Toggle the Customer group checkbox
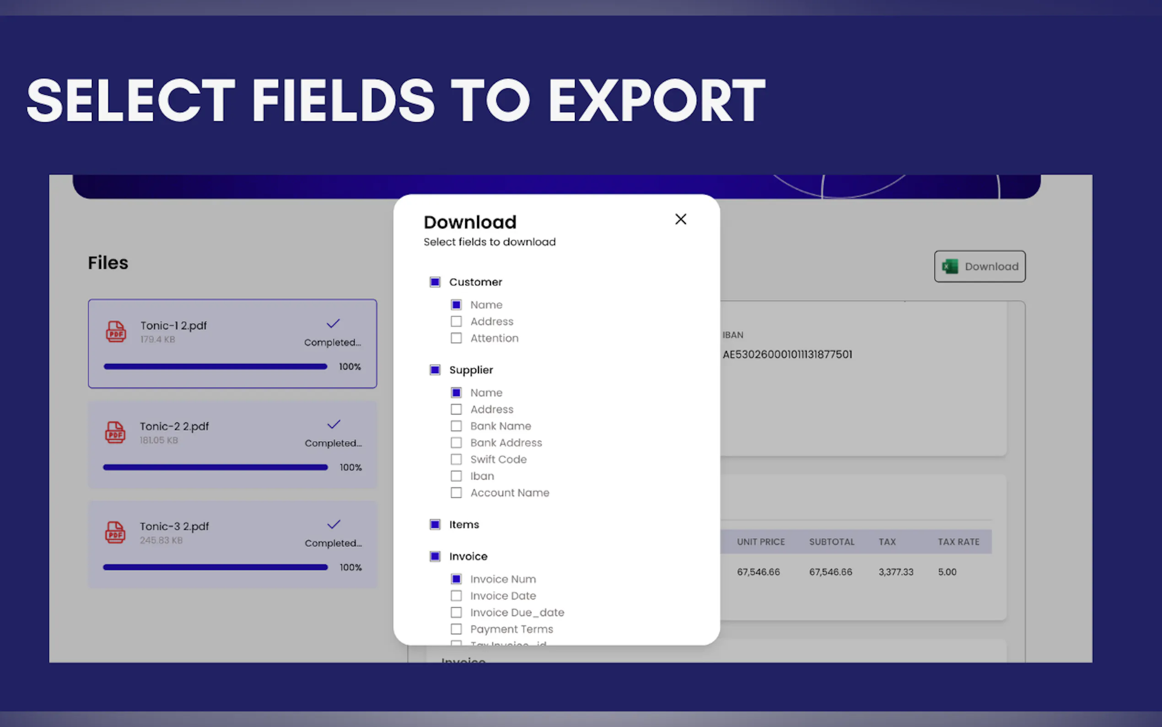1162x727 pixels. point(435,282)
